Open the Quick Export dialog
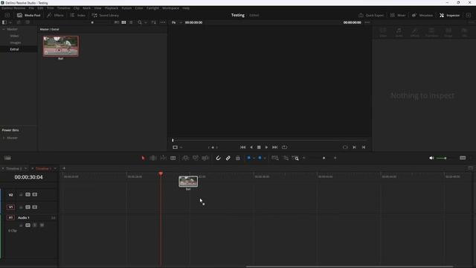This screenshot has width=476, height=268. [x=371, y=15]
